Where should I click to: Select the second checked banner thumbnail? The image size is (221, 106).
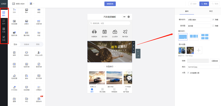pyautogui.click(x=190, y=50)
